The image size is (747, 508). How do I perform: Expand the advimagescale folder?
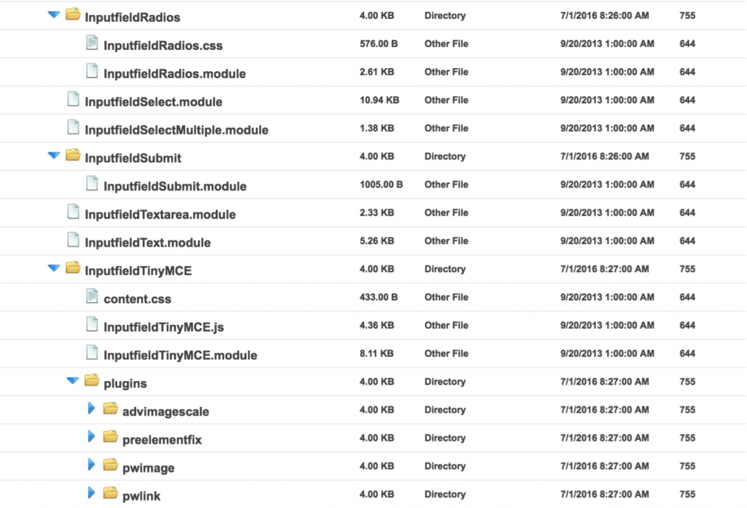[x=91, y=409]
